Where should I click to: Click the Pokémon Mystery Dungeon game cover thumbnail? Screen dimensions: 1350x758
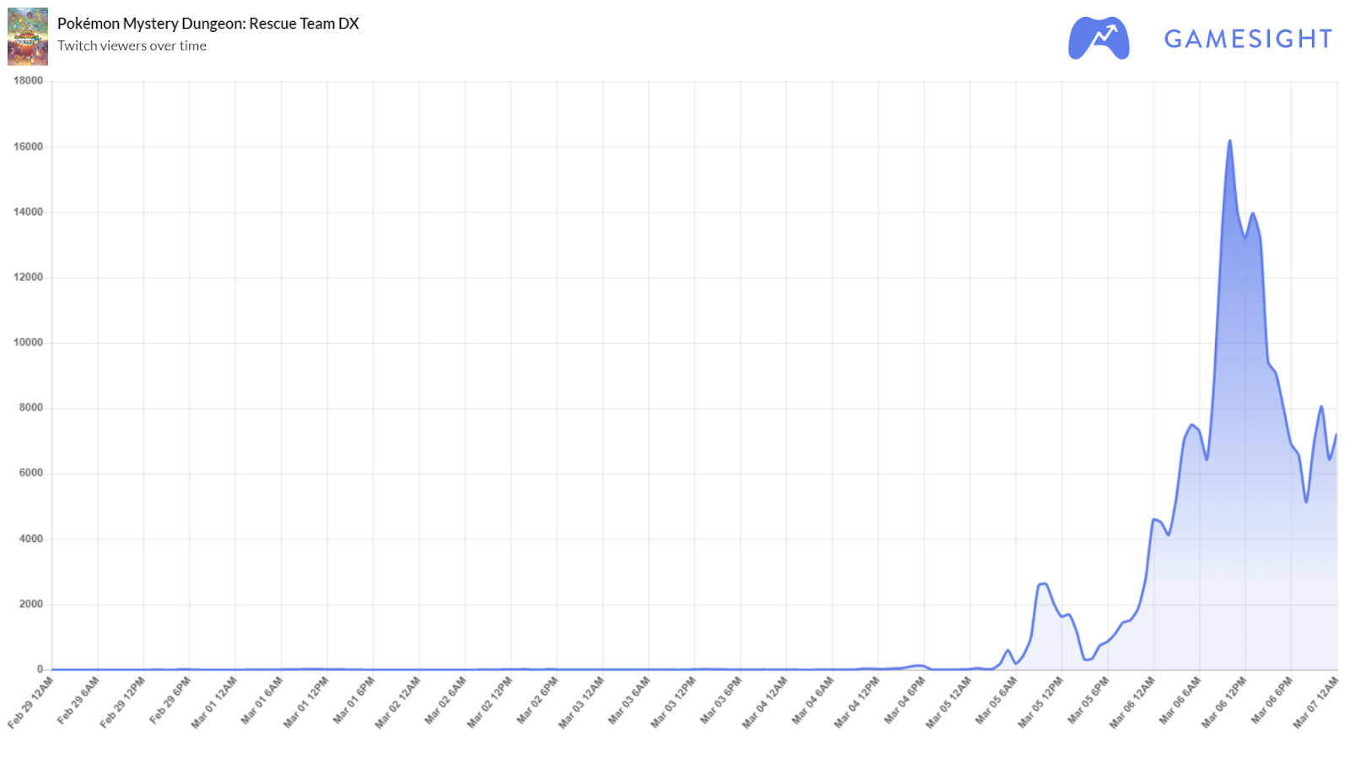tap(28, 36)
